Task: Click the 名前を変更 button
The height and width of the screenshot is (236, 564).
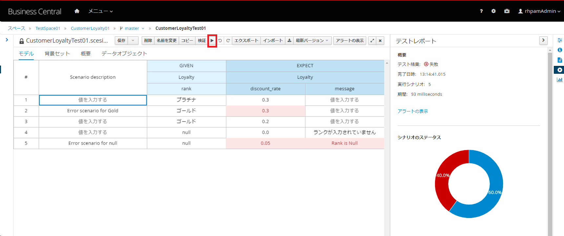Action: point(167,41)
